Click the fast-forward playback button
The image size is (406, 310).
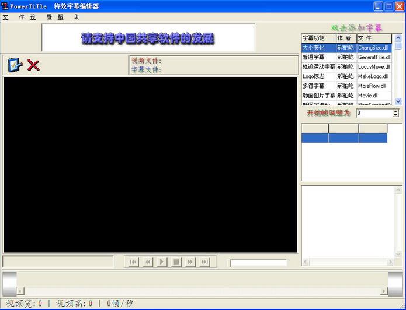point(190,262)
